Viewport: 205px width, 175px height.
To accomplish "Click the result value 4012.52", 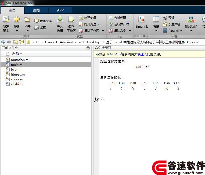I will [142, 67].
